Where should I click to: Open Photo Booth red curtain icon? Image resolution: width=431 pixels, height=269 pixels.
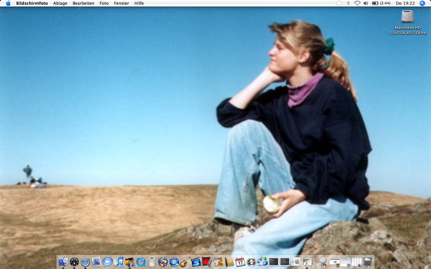pos(207,262)
